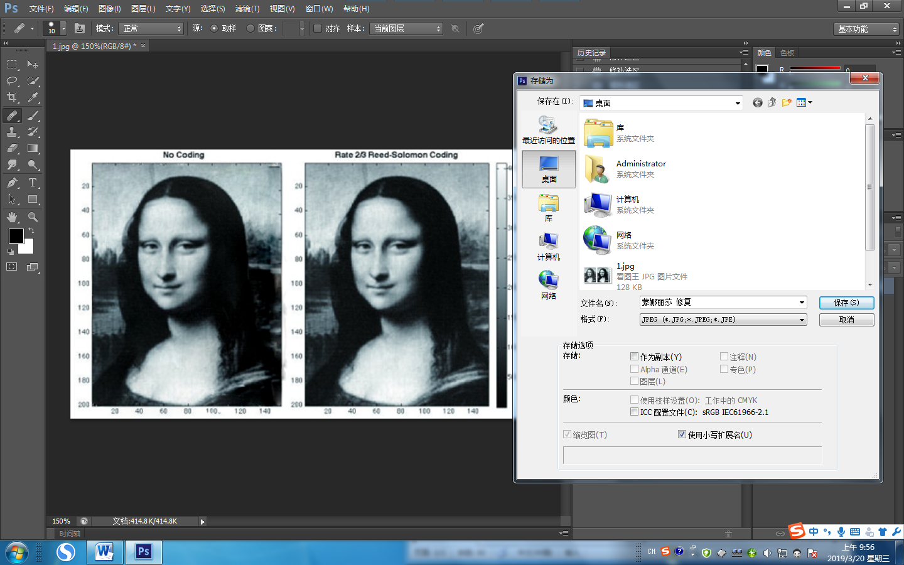Screen dimensions: 904x565
Task: Click black foreground color swatch
Action: point(16,236)
